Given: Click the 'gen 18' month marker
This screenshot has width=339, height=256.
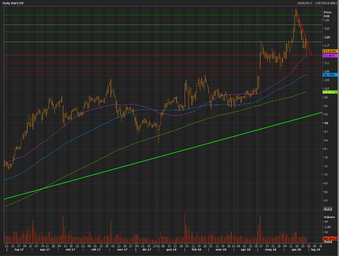Looking at the screenshot, I should pos(171,249).
